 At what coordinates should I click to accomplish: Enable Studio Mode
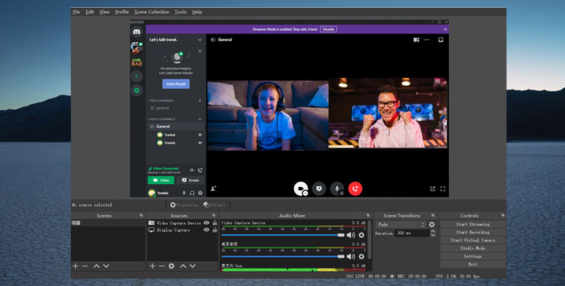click(473, 248)
